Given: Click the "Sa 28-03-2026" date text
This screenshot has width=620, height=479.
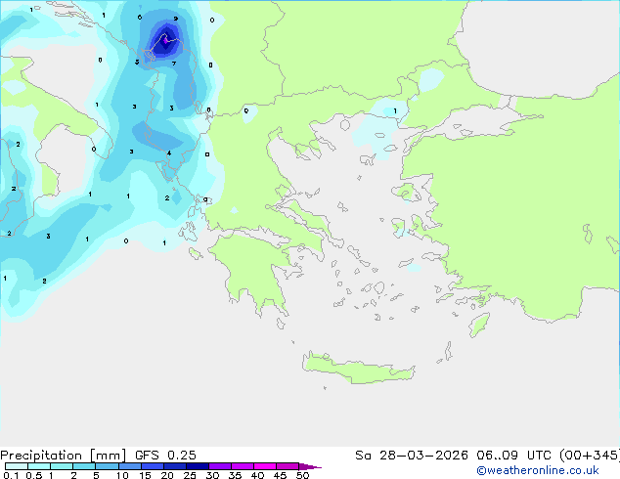Looking at the screenshot, I should [x=412, y=456].
